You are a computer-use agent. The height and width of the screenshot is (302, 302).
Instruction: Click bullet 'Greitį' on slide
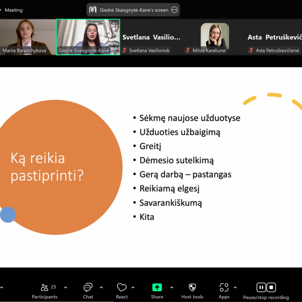click(x=150, y=146)
